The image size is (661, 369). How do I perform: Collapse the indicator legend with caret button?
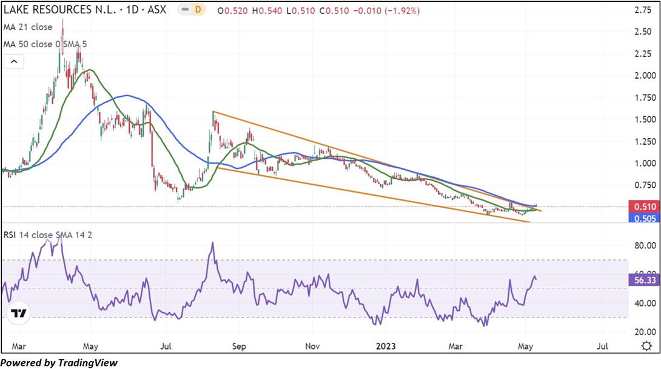coord(14,62)
